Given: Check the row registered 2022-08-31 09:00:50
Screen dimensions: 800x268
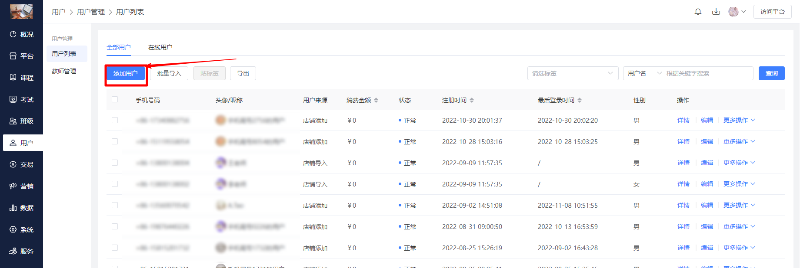Looking at the screenshot, I should coord(115,226).
